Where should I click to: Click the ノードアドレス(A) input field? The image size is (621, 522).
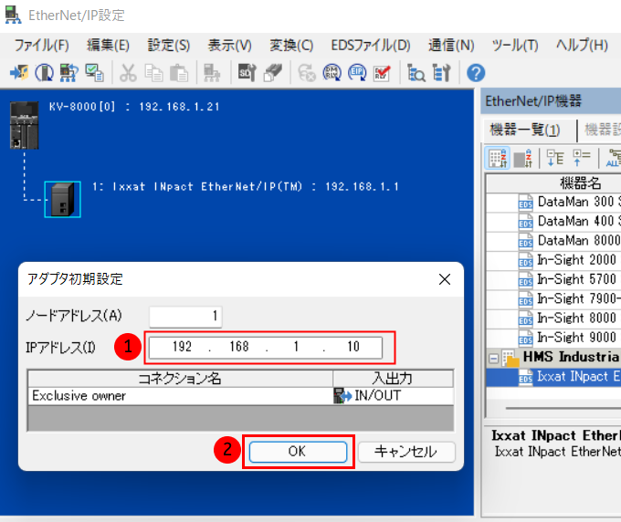[x=185, y=316]
